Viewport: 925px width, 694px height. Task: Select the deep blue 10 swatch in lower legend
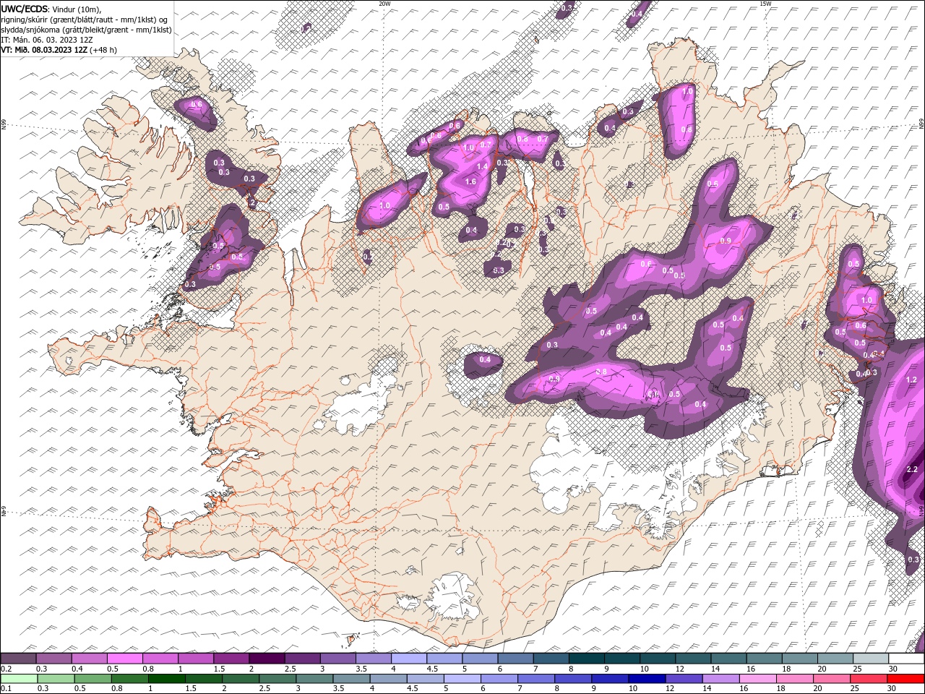647,679
